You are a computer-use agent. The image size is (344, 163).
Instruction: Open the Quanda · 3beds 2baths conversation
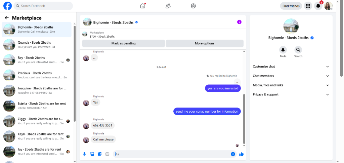click(37, 45)
